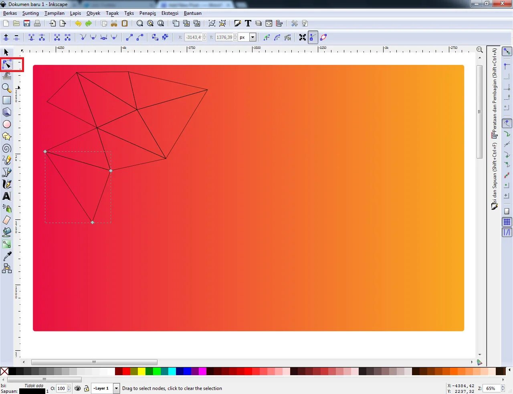Select the Ellipse circle tool
This screenshot has width=513, height=394.
(x=6, y=124)
